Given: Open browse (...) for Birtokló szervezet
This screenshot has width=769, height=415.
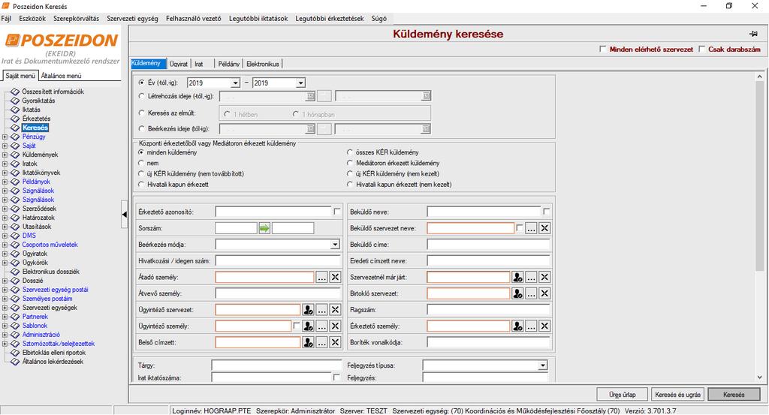Looking at the screenshot, I should pos(531,293).
